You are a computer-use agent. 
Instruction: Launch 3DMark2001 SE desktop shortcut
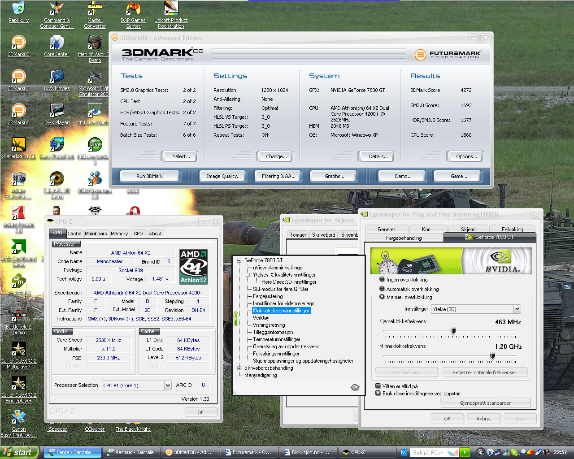(18, 148)
